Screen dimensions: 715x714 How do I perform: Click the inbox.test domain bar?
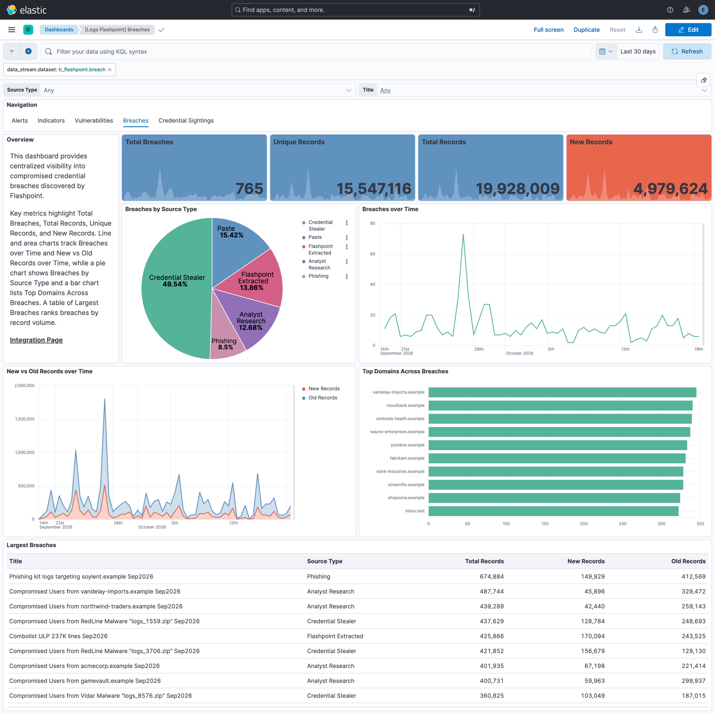point(553,511)
